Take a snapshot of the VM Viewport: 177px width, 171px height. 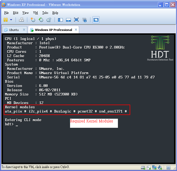pyautogui.click(x=33, y=20)
